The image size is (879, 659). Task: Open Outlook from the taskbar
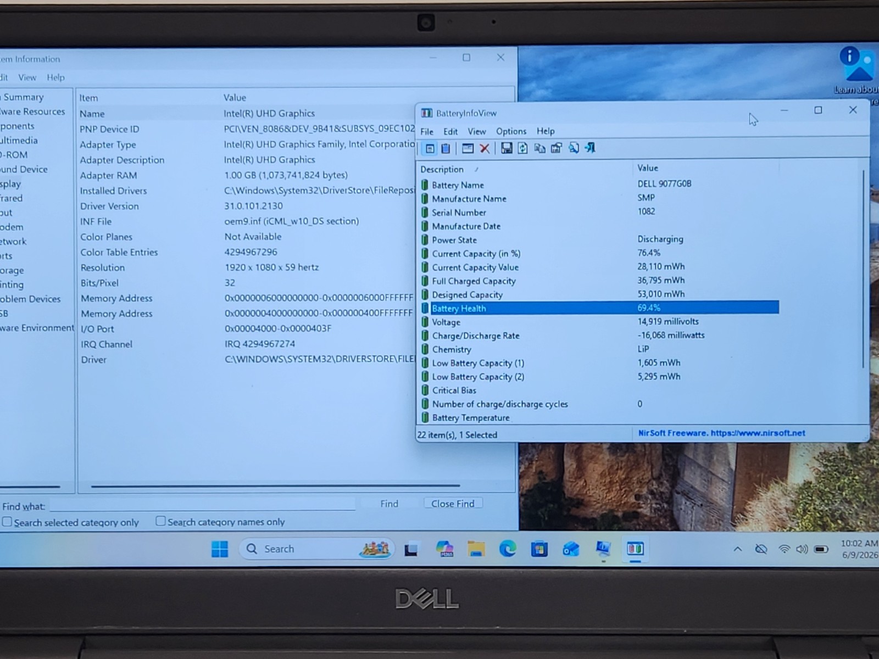571,549
